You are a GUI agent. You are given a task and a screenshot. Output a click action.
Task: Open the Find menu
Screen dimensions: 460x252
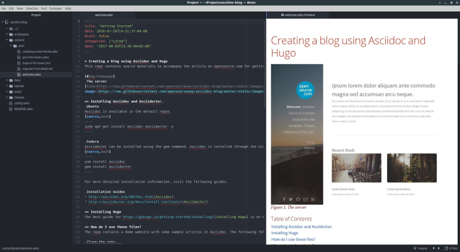44,9
